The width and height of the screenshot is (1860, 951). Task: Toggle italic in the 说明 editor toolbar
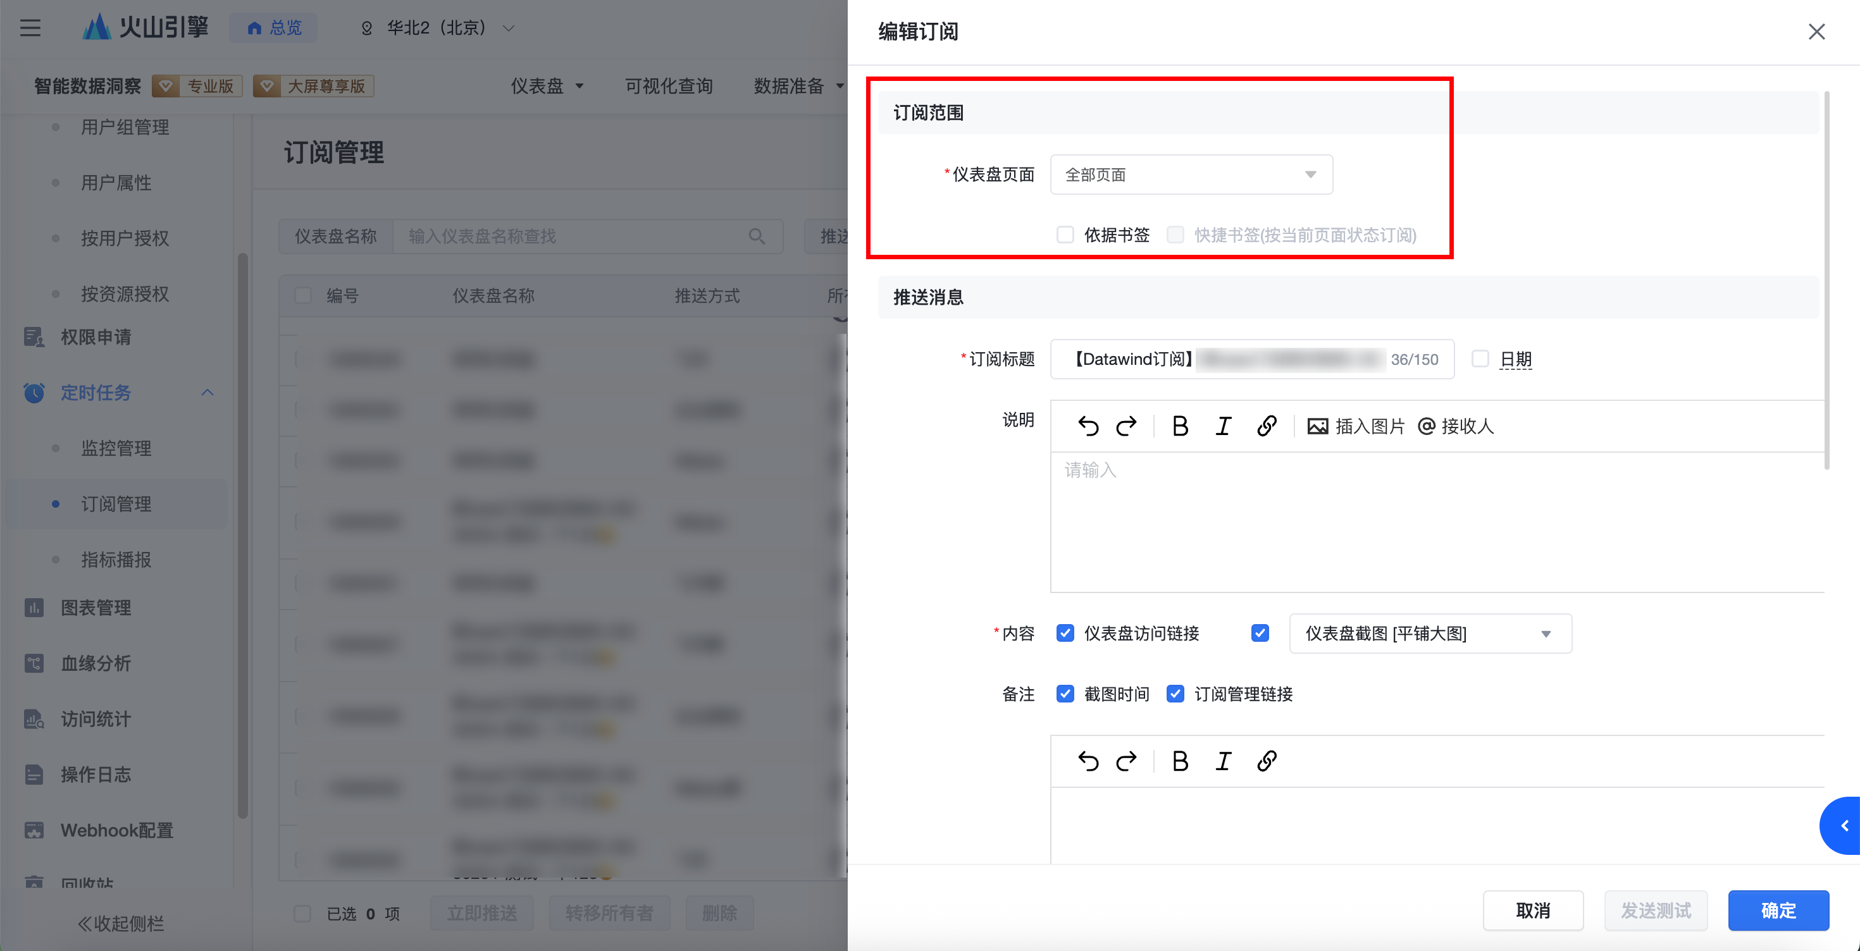[x=1223, y=426]
